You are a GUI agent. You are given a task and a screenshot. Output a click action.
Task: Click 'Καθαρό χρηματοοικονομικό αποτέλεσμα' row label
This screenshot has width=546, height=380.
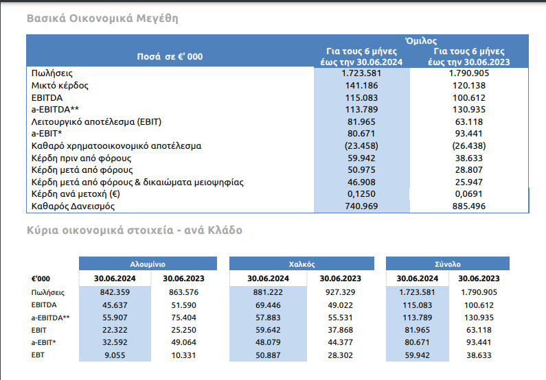tap(116, 146)
